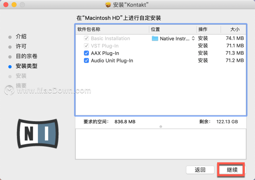The image size is (255, 180).
Task: Click the 71.1 MB size value
Action: 235,46
